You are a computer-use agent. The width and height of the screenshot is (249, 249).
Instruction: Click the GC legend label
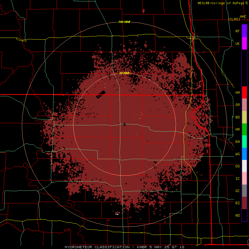[x=237, y=191]
